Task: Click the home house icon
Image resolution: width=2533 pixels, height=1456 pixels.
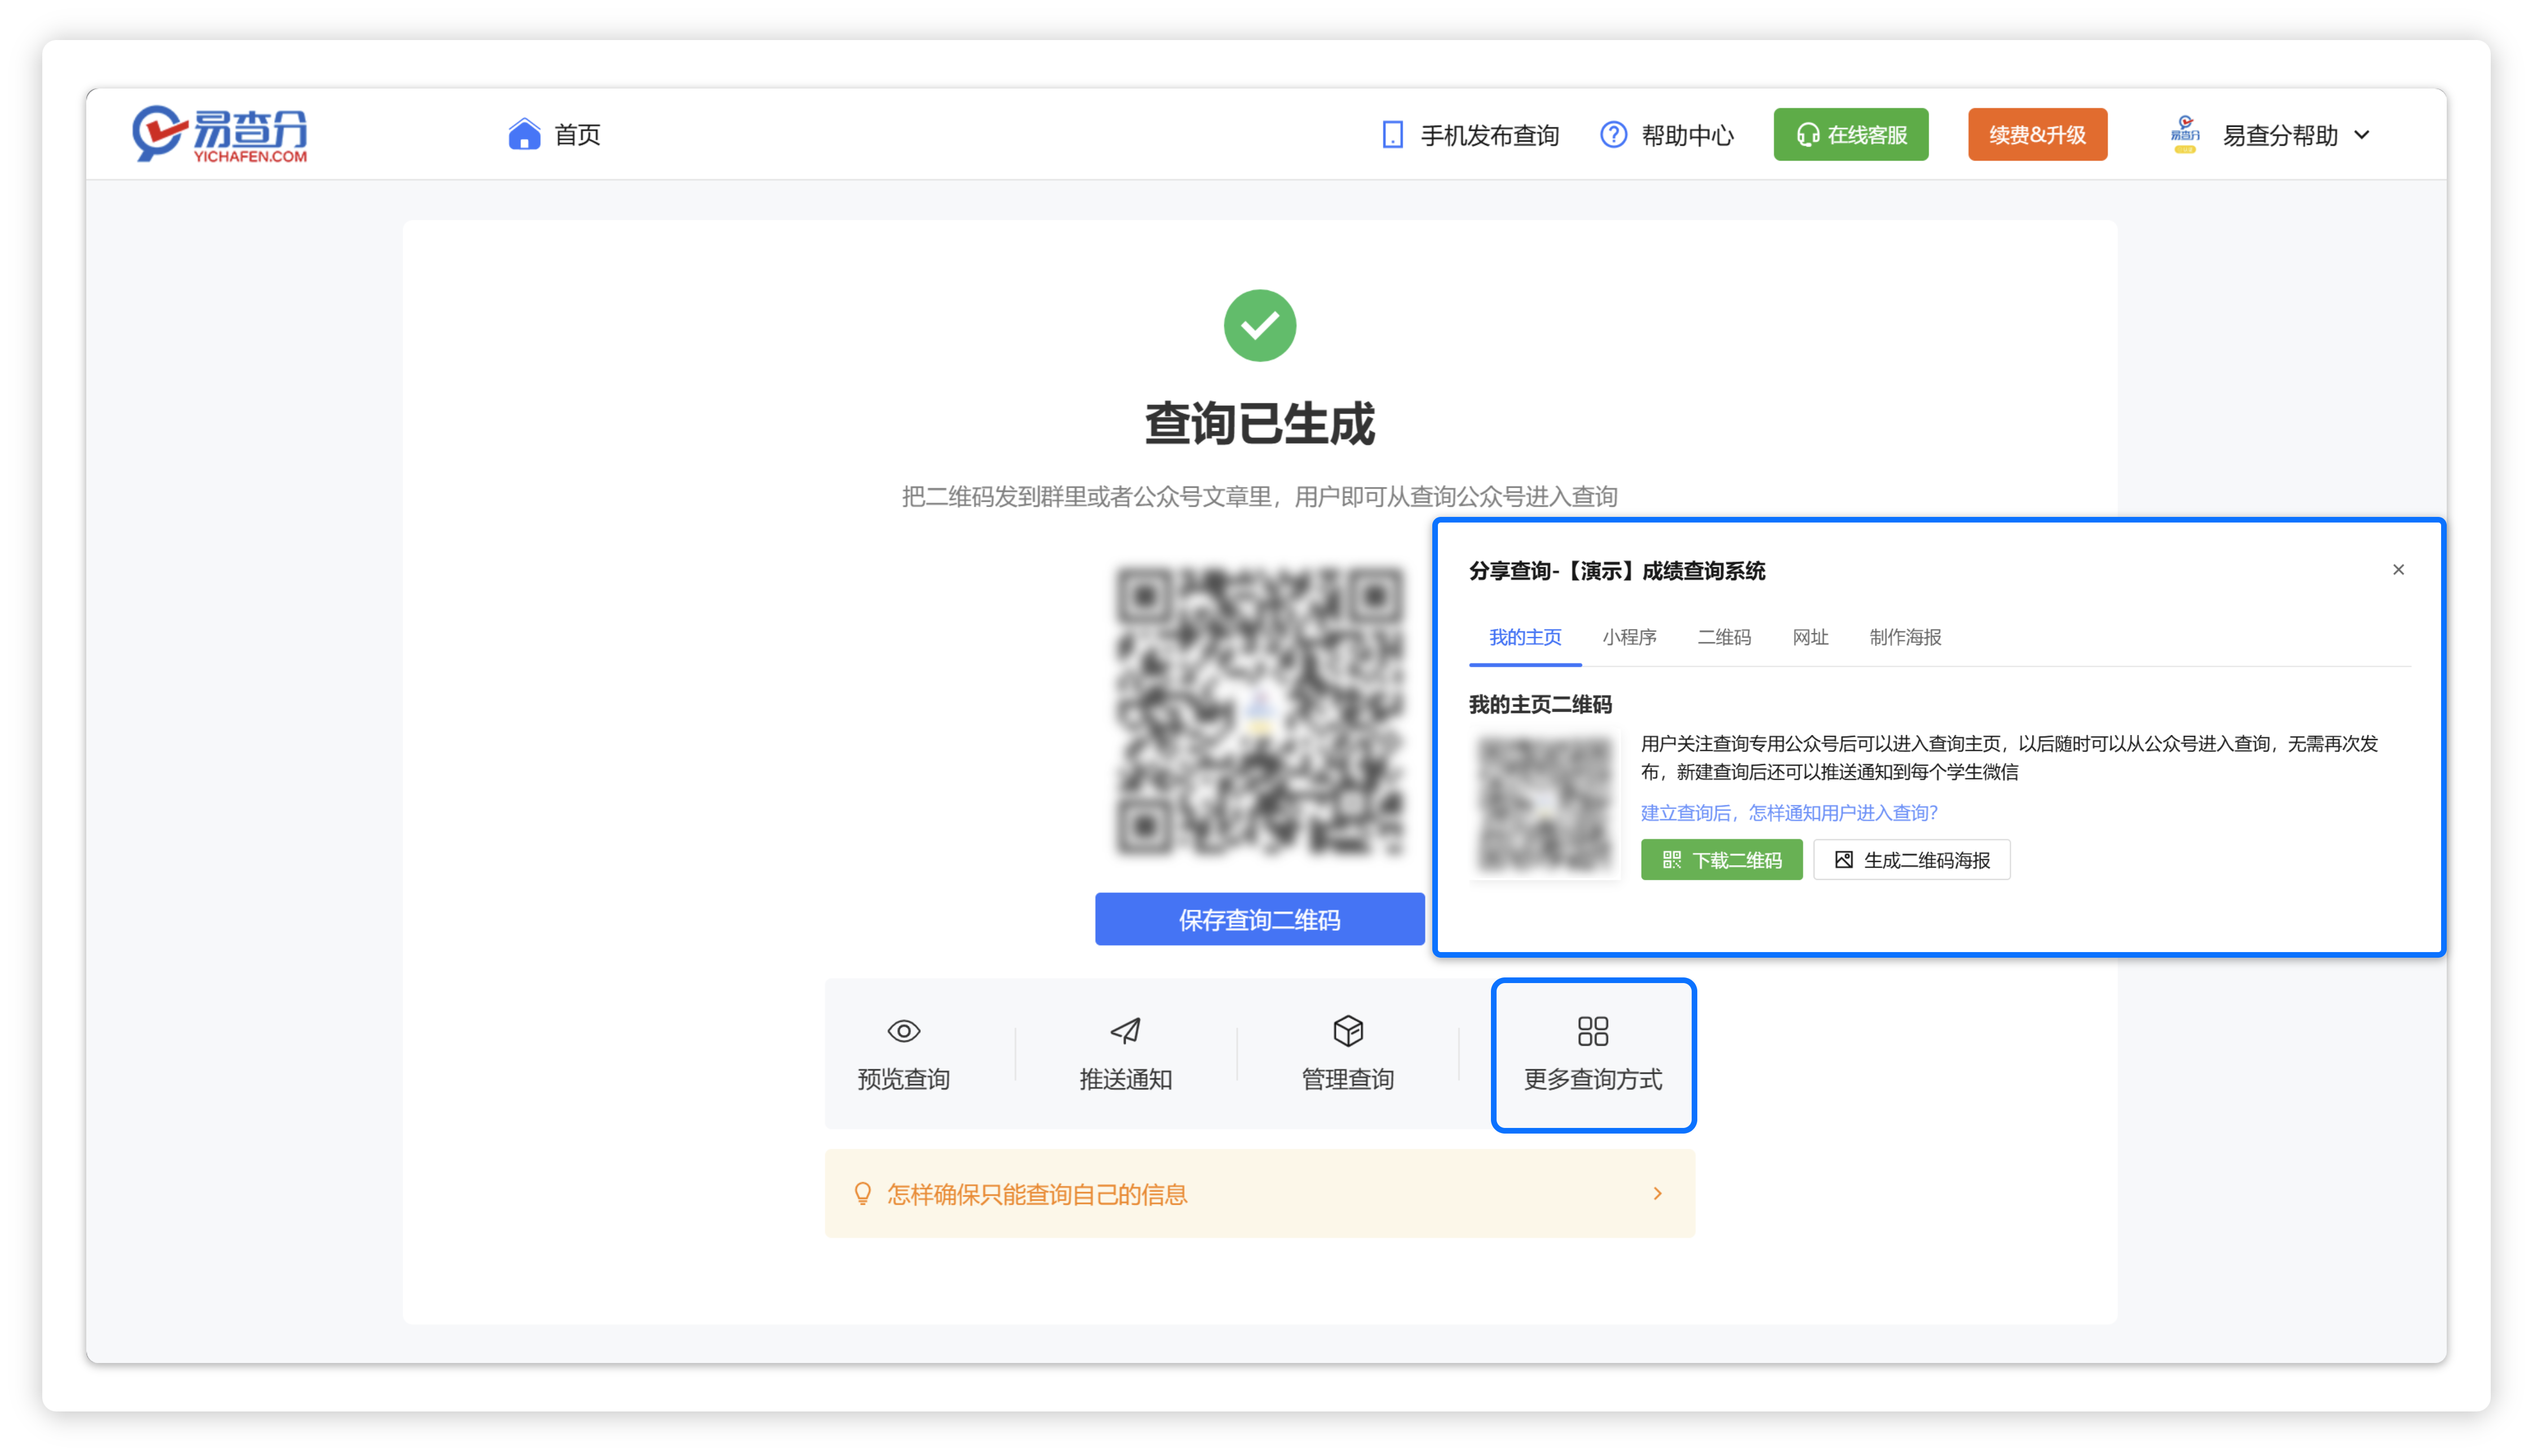Action: pyautogui.click(x=523, y=134)
